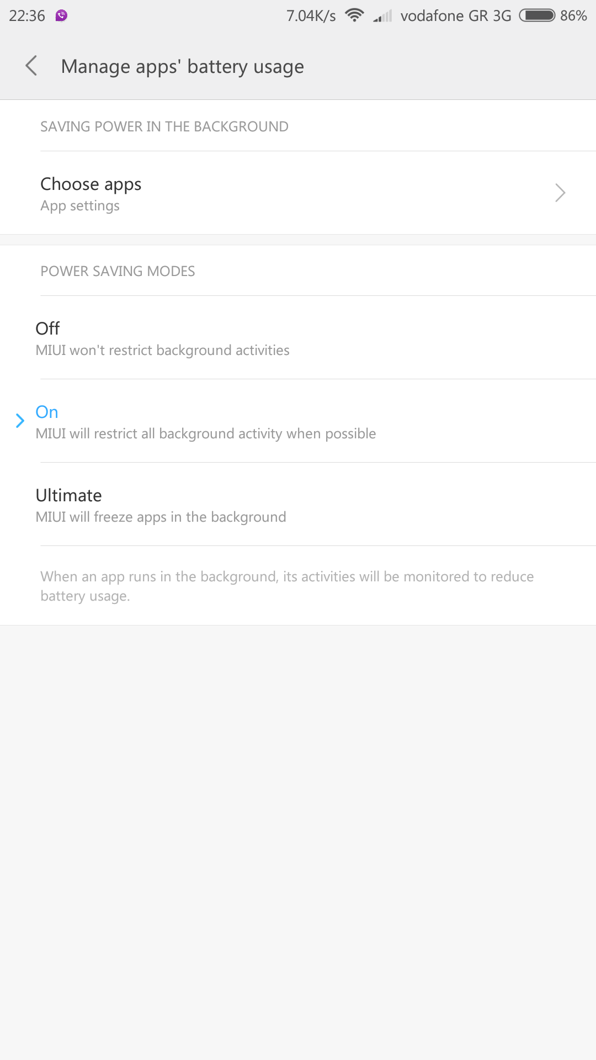
Task: Select the On power saving mode
Action: click(x=47, y=412)
